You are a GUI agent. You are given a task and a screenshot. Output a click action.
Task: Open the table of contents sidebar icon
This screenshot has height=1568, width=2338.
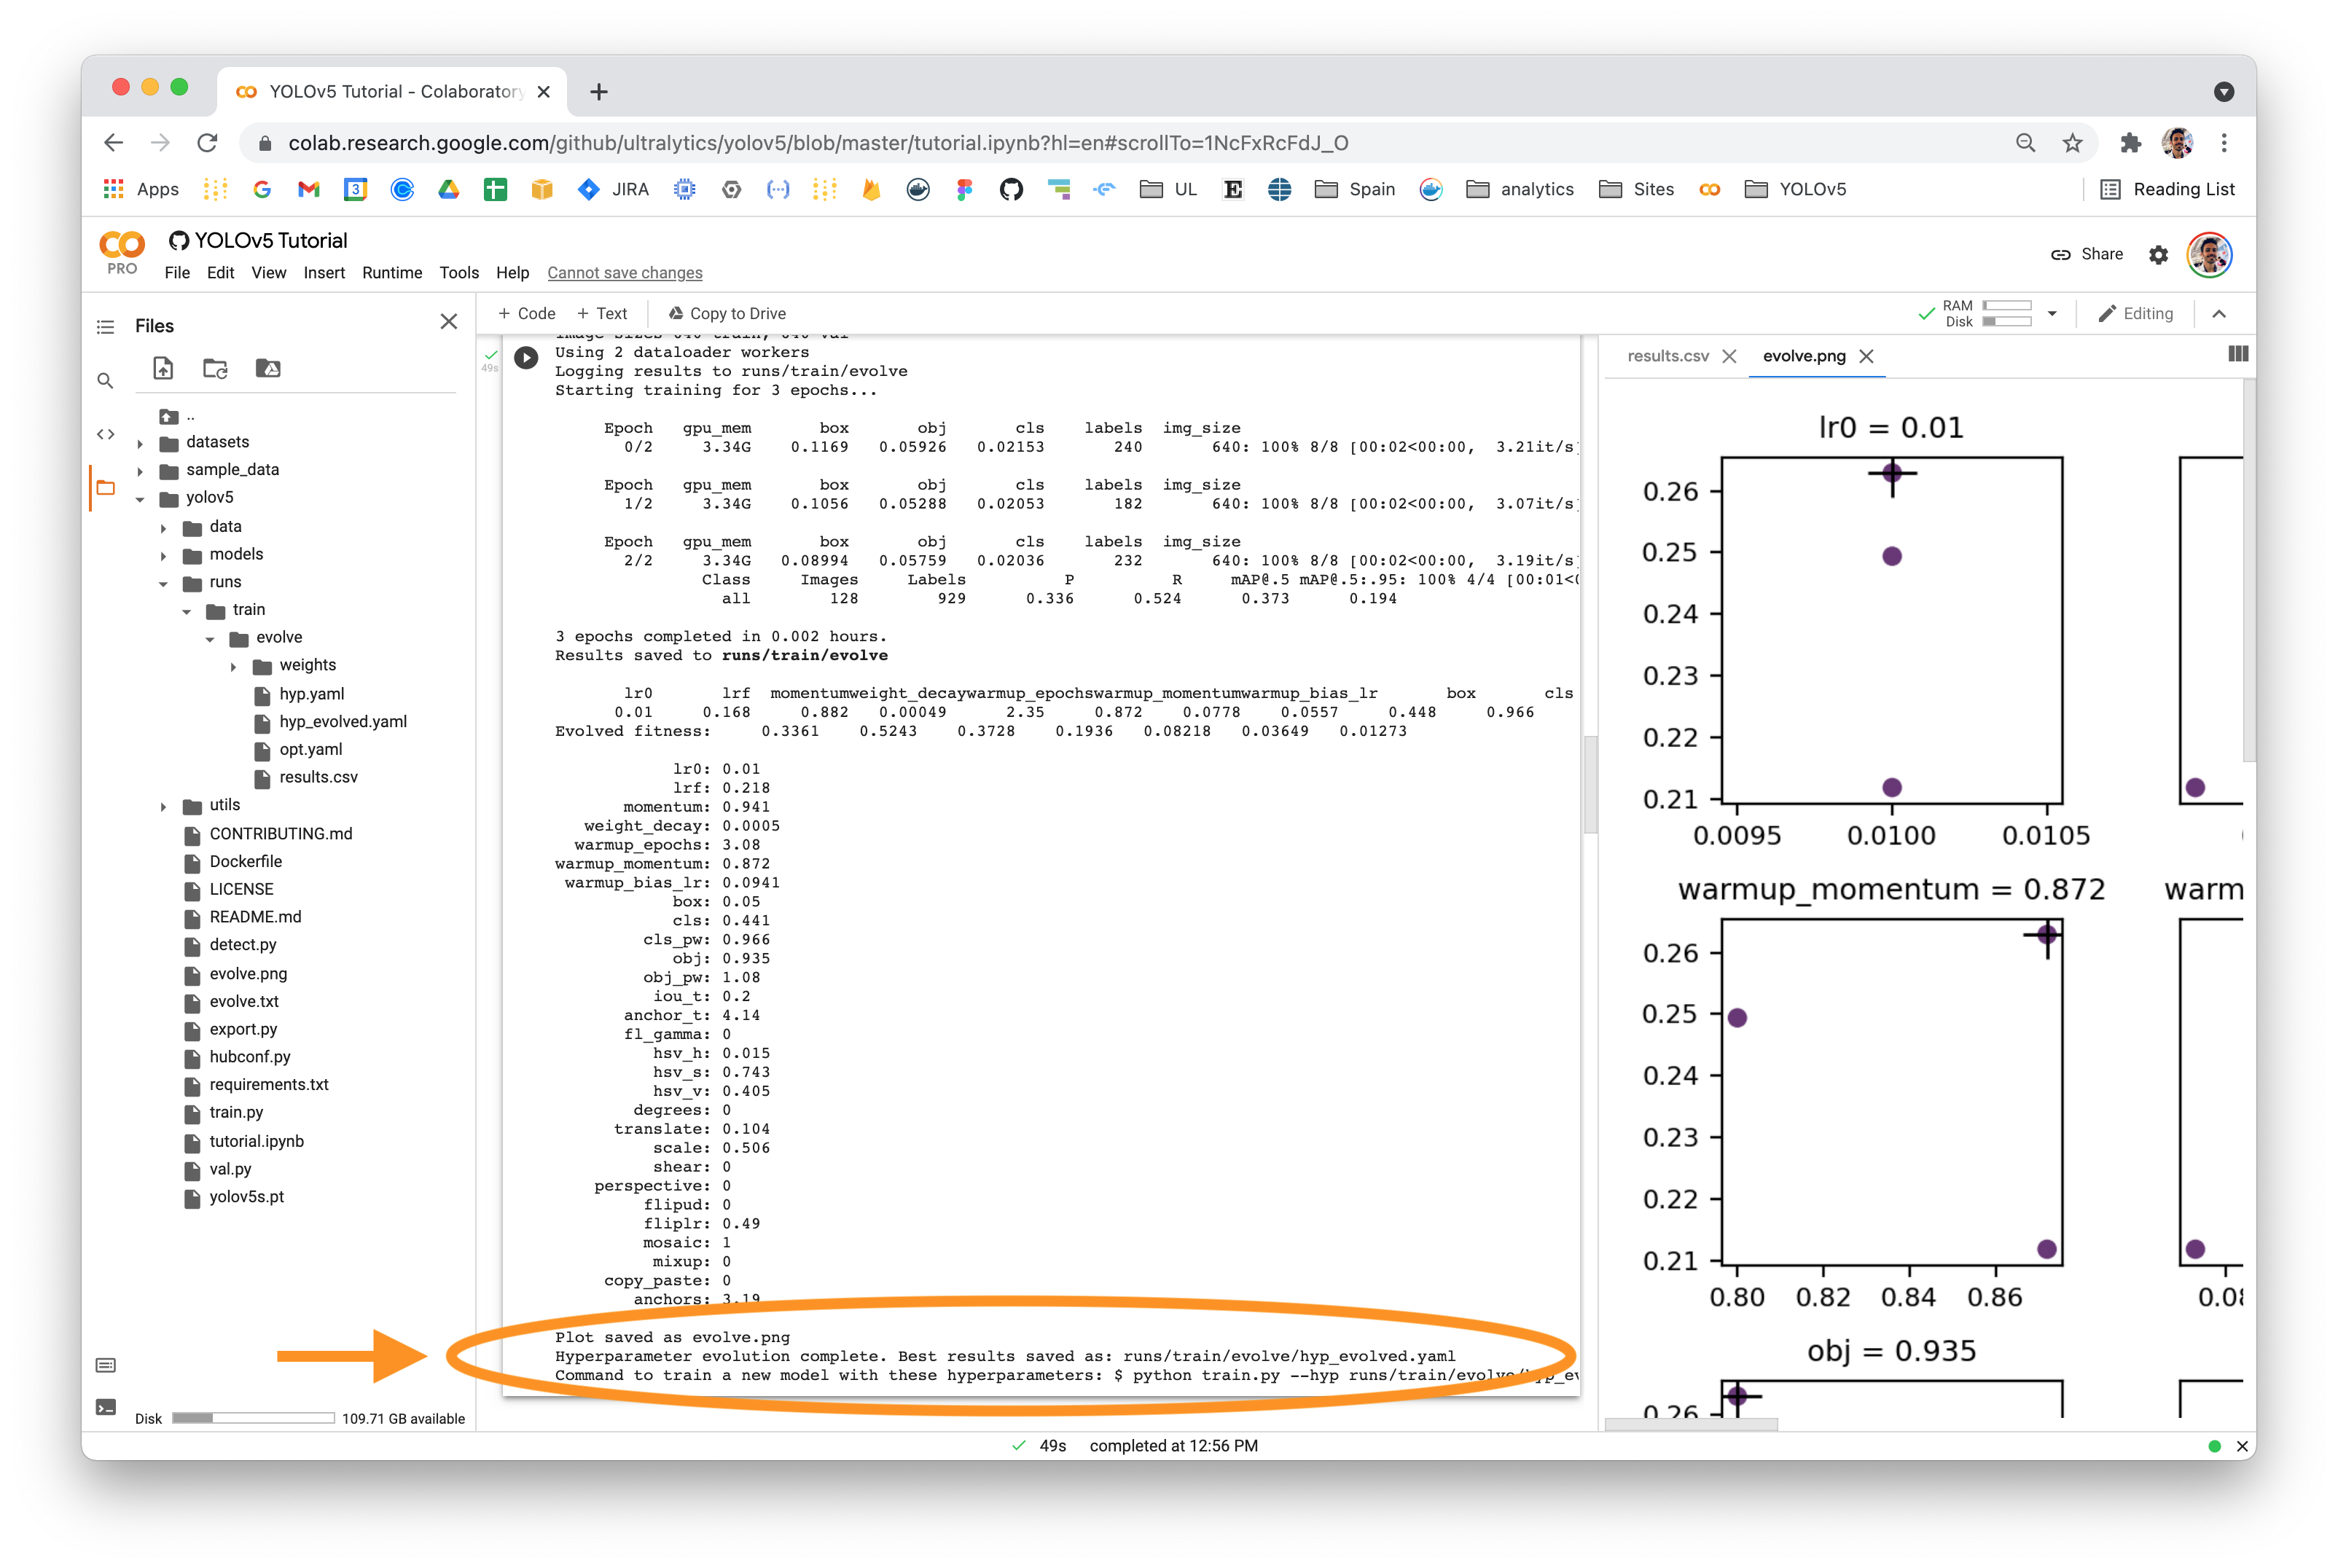pyautogui.click(x=105, y=326)
